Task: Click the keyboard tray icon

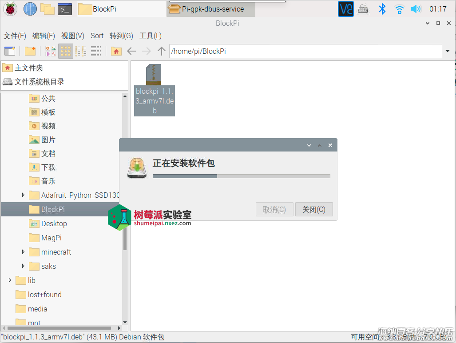Action: (363, 9)
